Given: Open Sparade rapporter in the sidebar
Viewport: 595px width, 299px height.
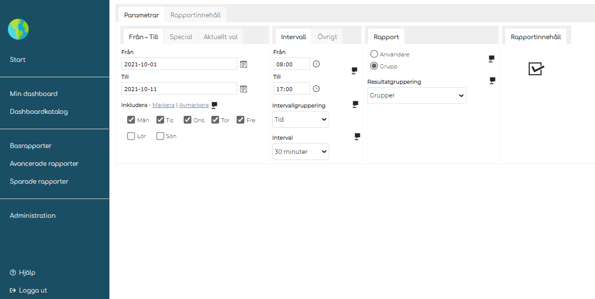Looking at the screenshot, I should click(39, 181).
